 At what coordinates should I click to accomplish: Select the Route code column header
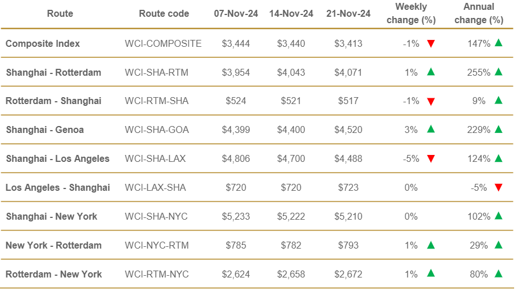(x=164, y=13)
